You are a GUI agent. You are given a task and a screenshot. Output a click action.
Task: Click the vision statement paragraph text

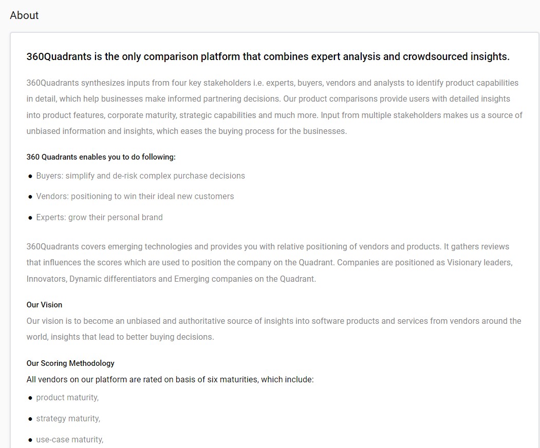pyautogui.click(x=274, y=329)
